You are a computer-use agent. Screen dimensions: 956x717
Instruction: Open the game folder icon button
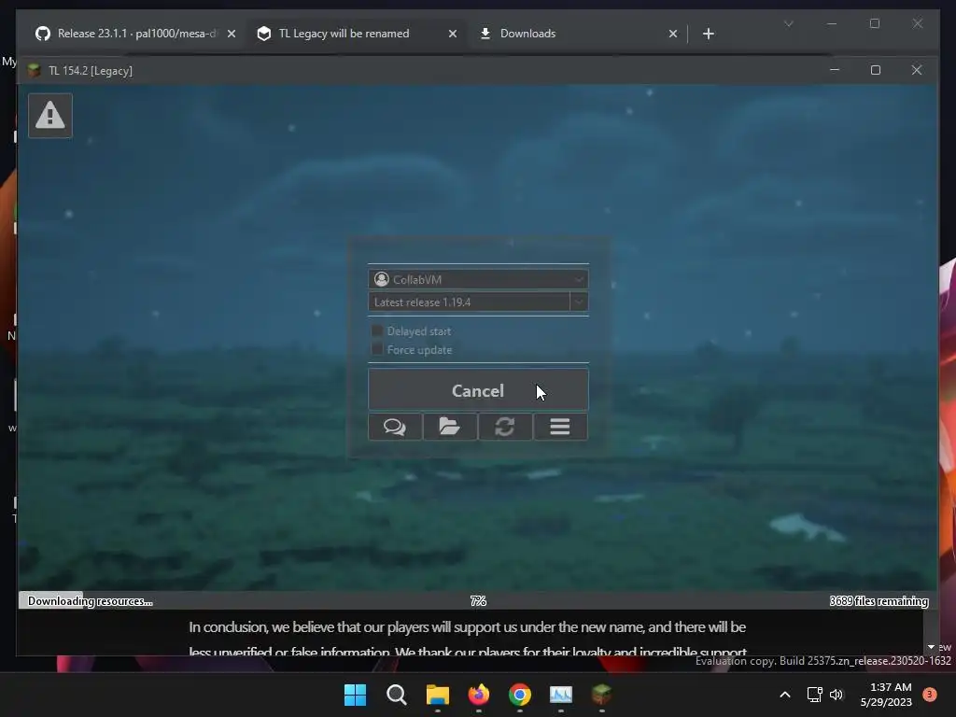(x=449, y=427)
